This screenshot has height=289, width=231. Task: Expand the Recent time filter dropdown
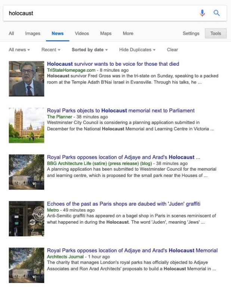coord(51,50)
